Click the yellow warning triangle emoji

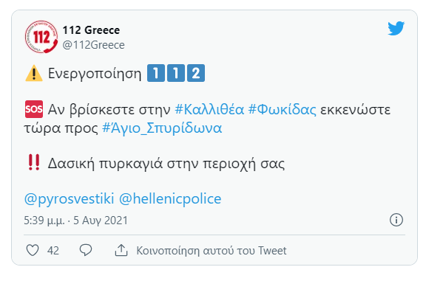pos(34,73)
